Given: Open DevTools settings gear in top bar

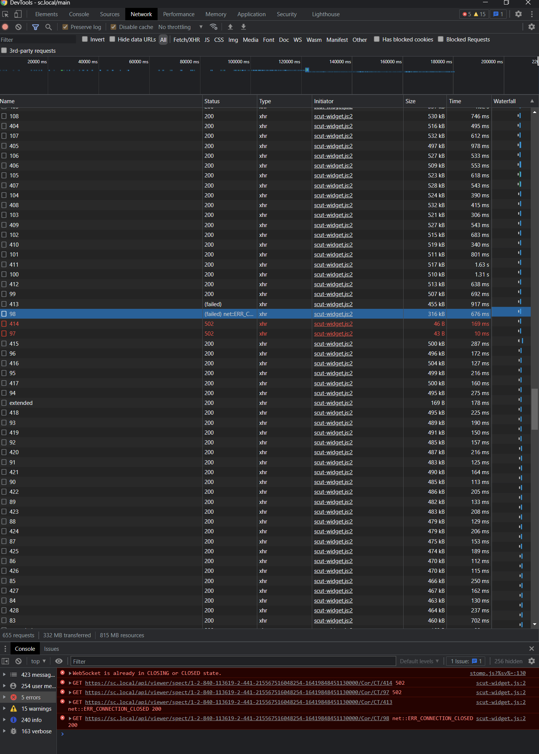Looking at the screenshot, I should 518,14.
